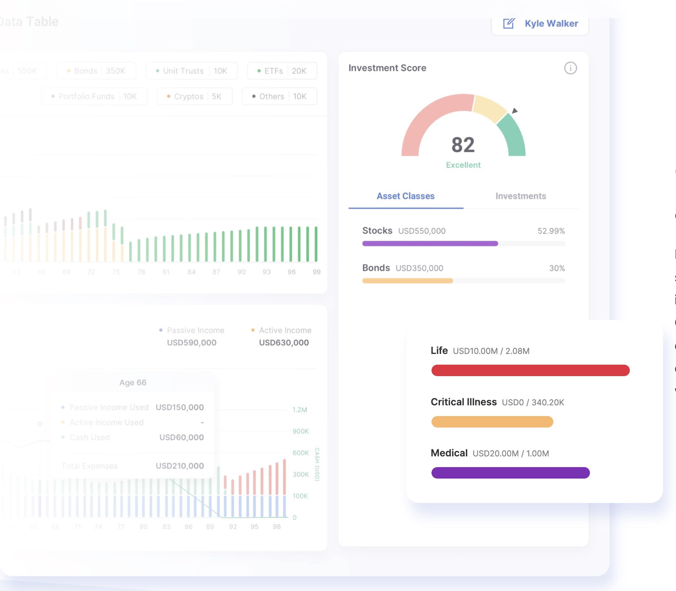
Task: Click the 30% bonds percentage
Action: 557,268
